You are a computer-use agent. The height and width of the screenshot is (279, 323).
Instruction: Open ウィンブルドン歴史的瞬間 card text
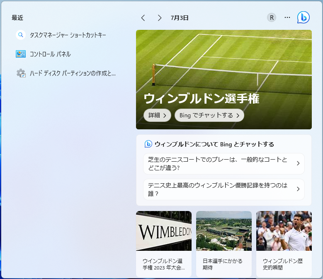click(283, 264)
